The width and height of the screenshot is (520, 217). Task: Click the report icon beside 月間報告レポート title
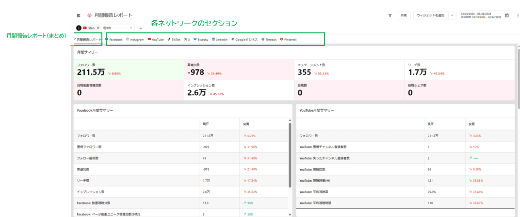pyautogui.click(x=89, y=15)
